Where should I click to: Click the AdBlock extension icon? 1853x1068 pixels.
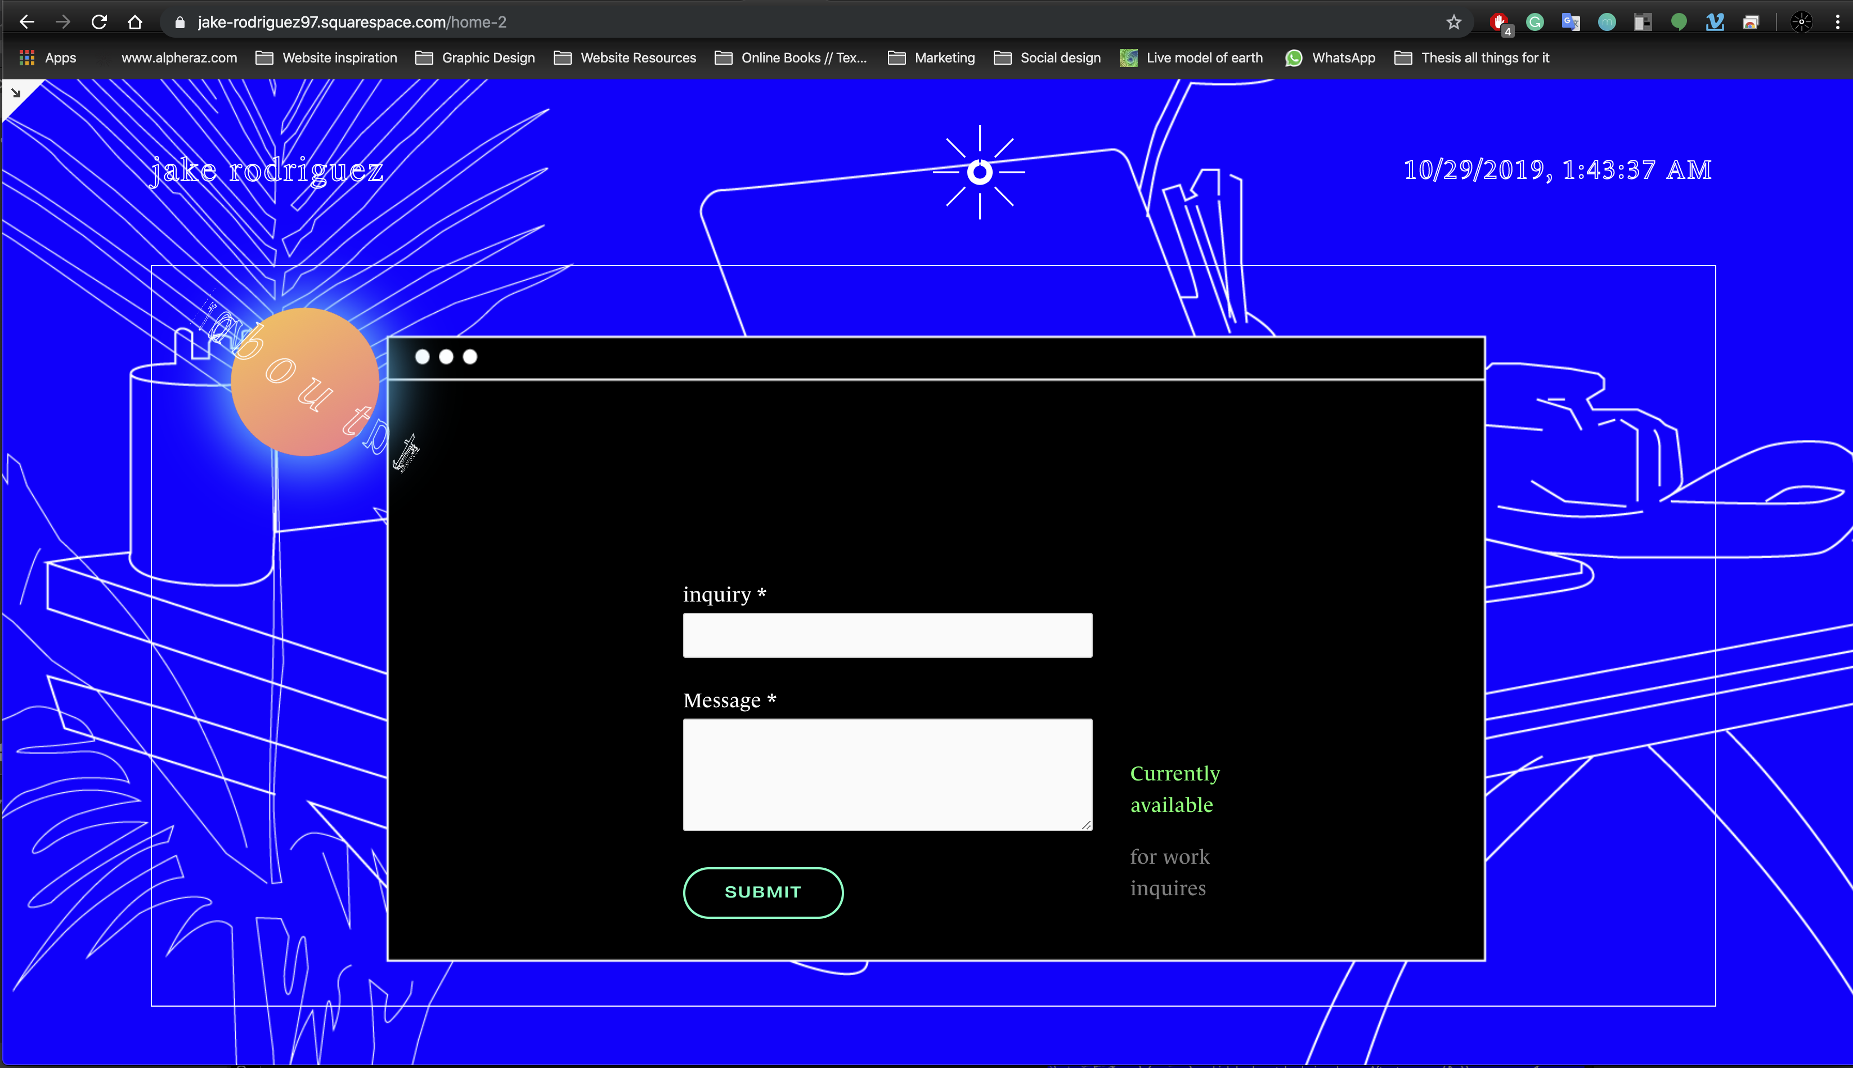click(x=1499, y=22)
